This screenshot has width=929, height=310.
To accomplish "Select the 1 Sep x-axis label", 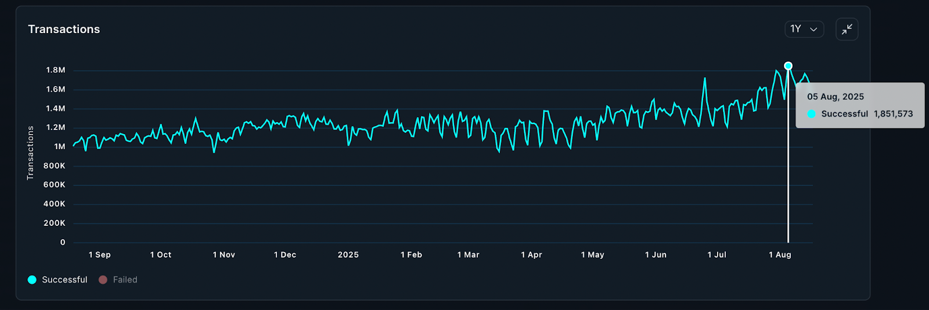I will (99, 255).
